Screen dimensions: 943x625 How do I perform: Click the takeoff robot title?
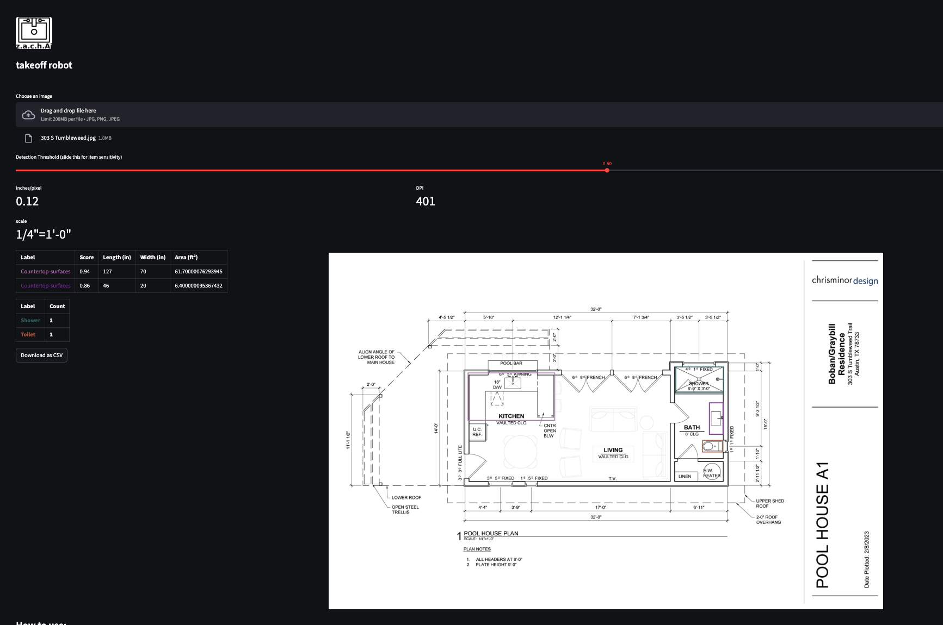(44, 65)
